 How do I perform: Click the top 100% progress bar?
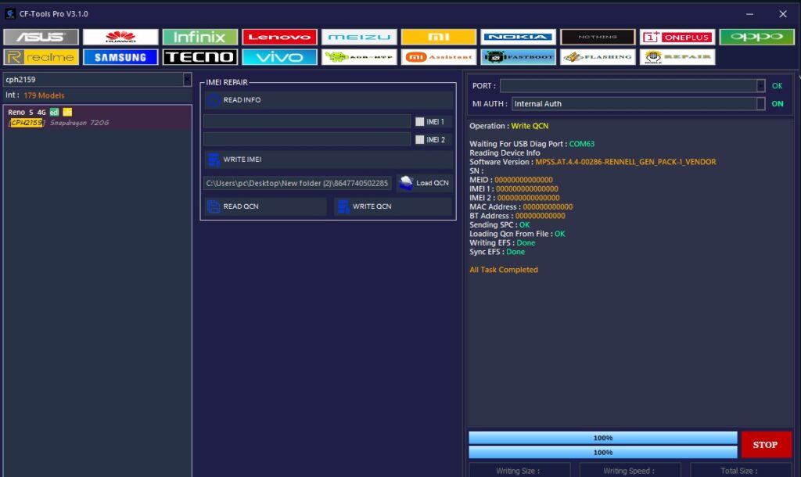click(x=602, y=438)
